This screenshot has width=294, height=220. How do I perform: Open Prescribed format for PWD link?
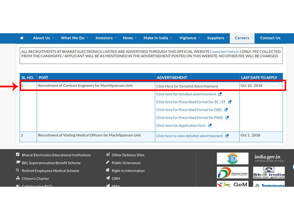(x=190, y=118)
